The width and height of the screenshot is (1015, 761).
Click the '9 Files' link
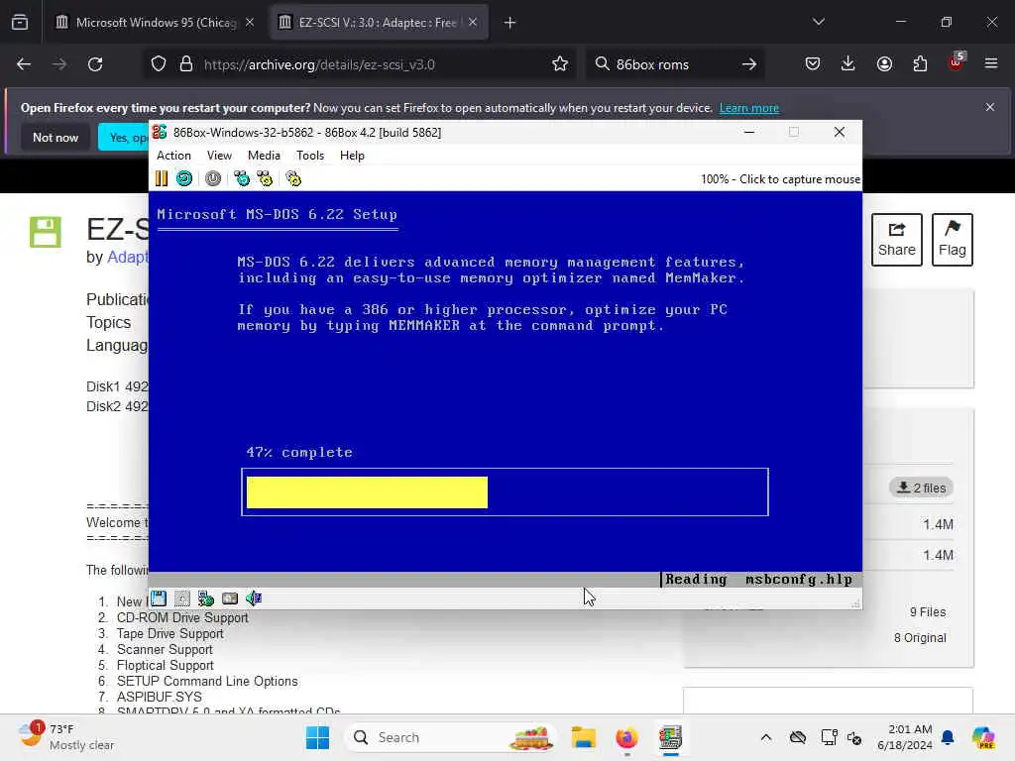(x=928, y=612)
